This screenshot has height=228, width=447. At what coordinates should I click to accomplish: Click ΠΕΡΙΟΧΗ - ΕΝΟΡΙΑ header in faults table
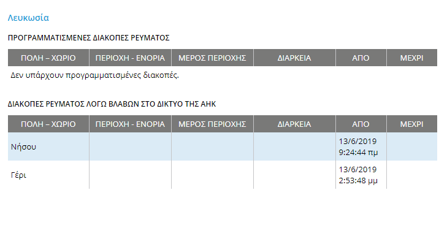130,124
